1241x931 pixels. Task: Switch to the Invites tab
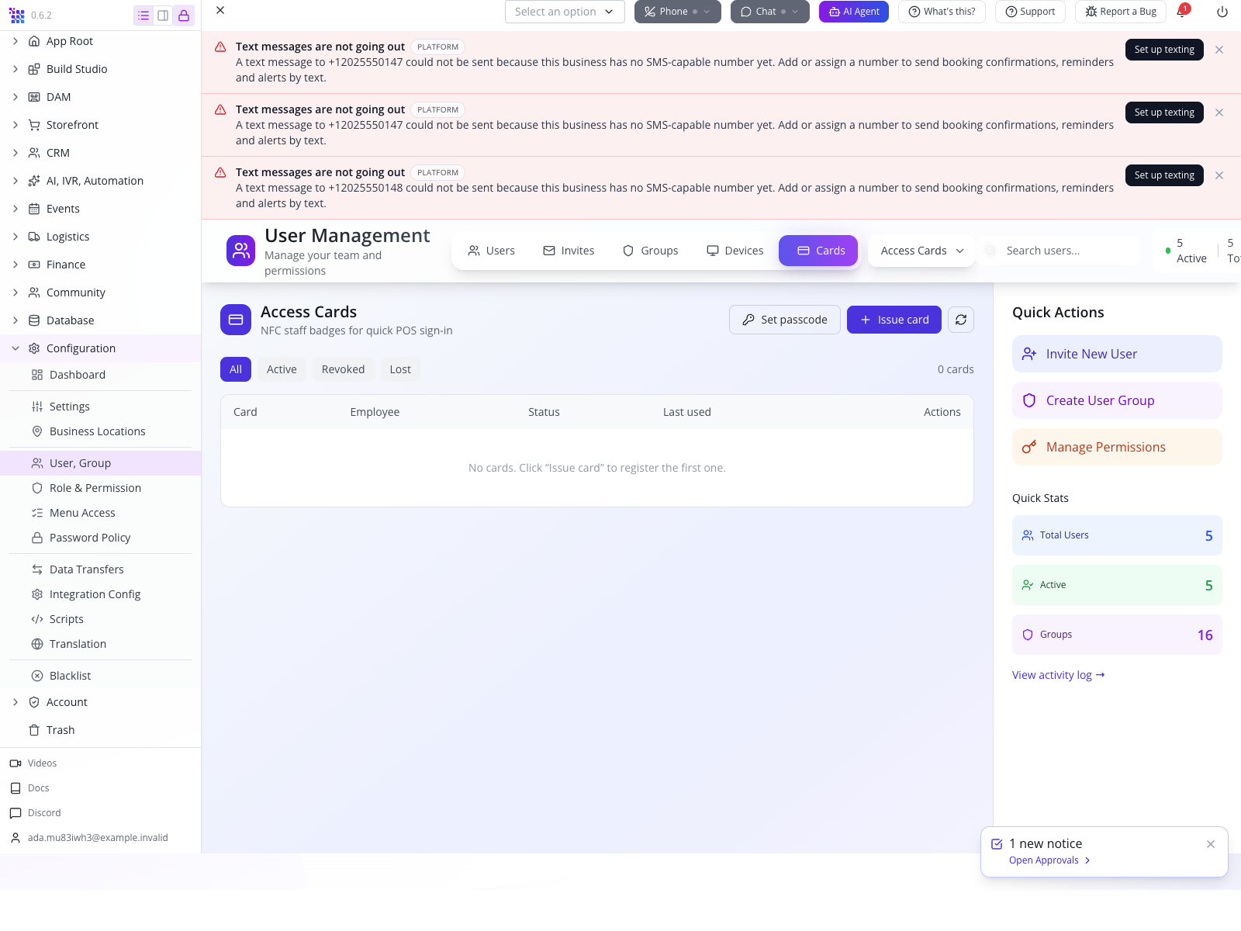tap(569, 251)
